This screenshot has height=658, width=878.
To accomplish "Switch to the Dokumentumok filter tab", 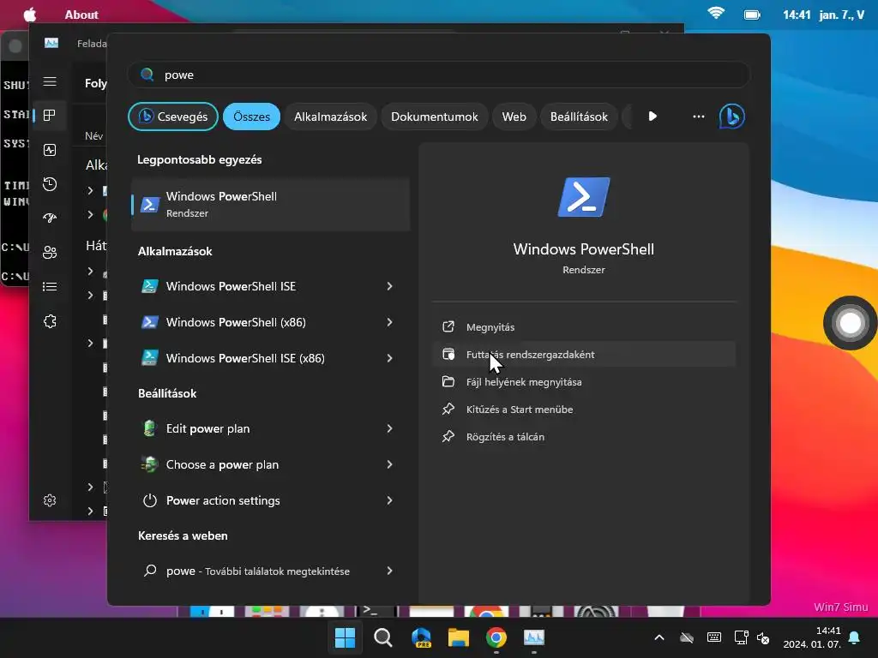I will (x=434, y=117).
